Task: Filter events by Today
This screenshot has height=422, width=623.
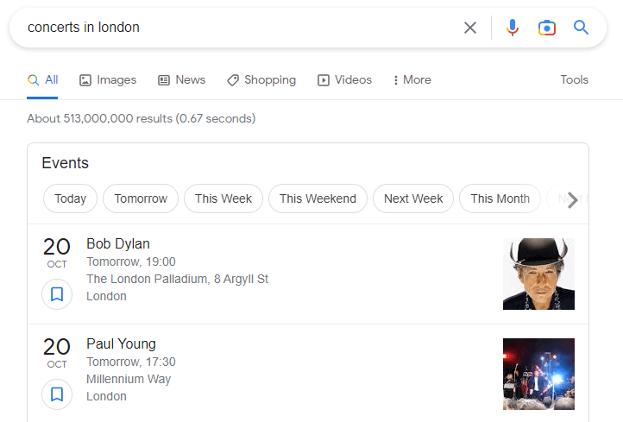Action: 70,198
